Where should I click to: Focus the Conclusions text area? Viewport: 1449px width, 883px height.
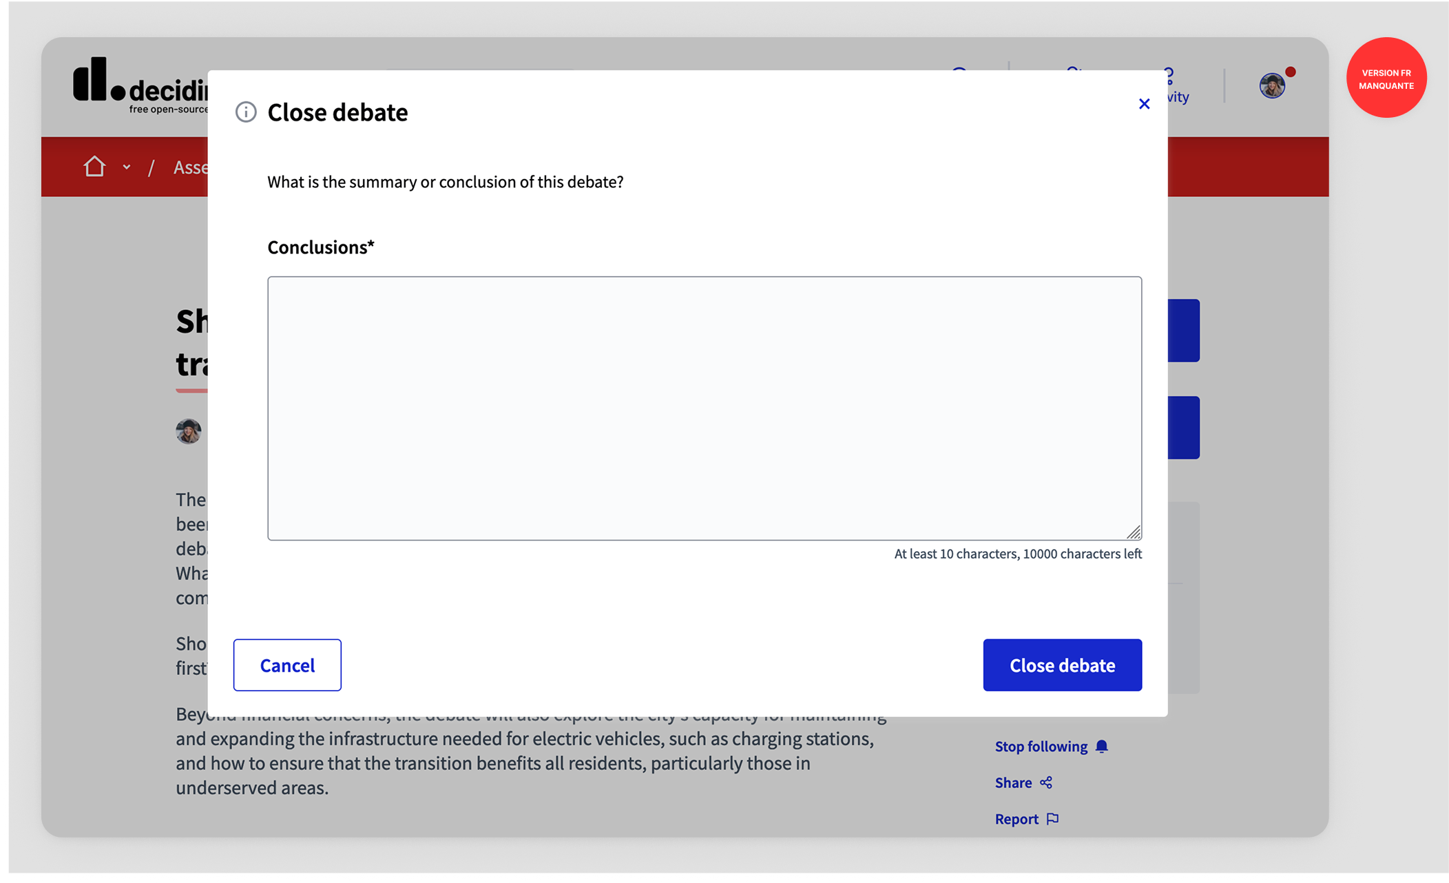pos(705,408)
